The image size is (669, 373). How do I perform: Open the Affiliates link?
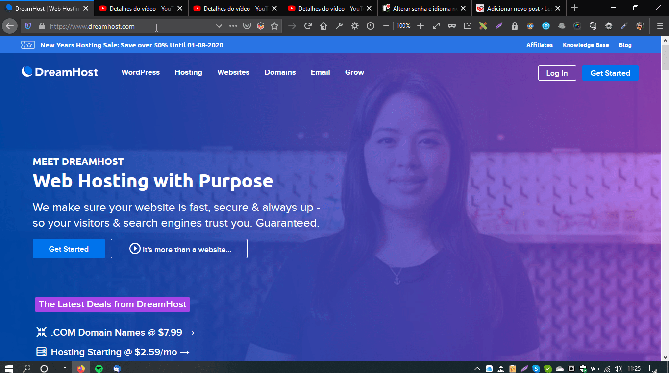click(x=540, y=45)
